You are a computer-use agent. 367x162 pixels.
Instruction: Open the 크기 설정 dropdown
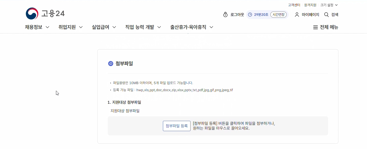(x=329, y=5)
